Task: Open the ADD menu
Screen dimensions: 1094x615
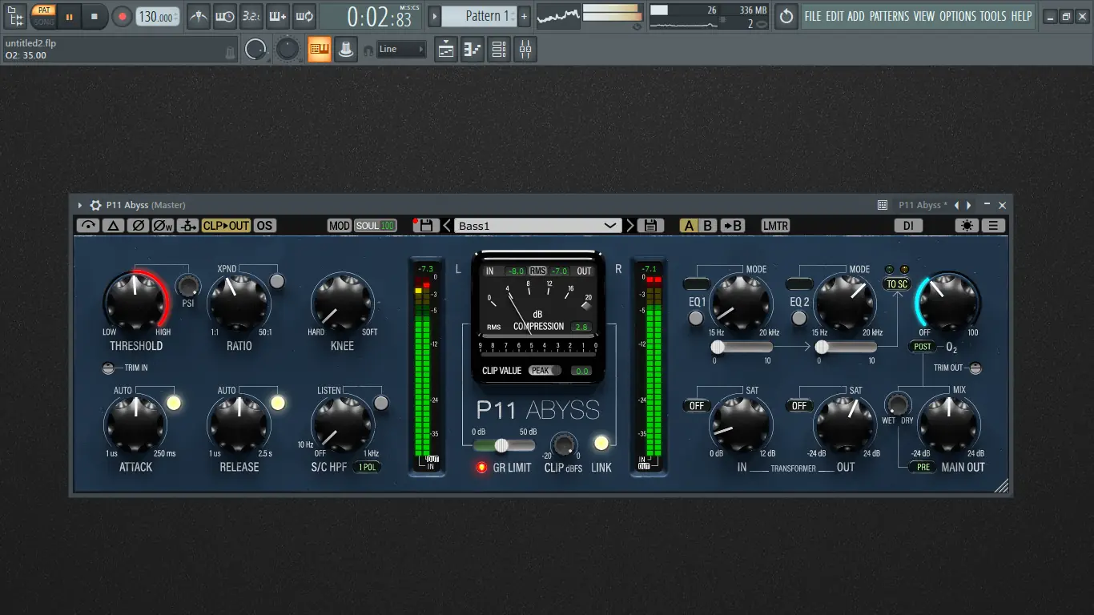Action: (856, 16)
